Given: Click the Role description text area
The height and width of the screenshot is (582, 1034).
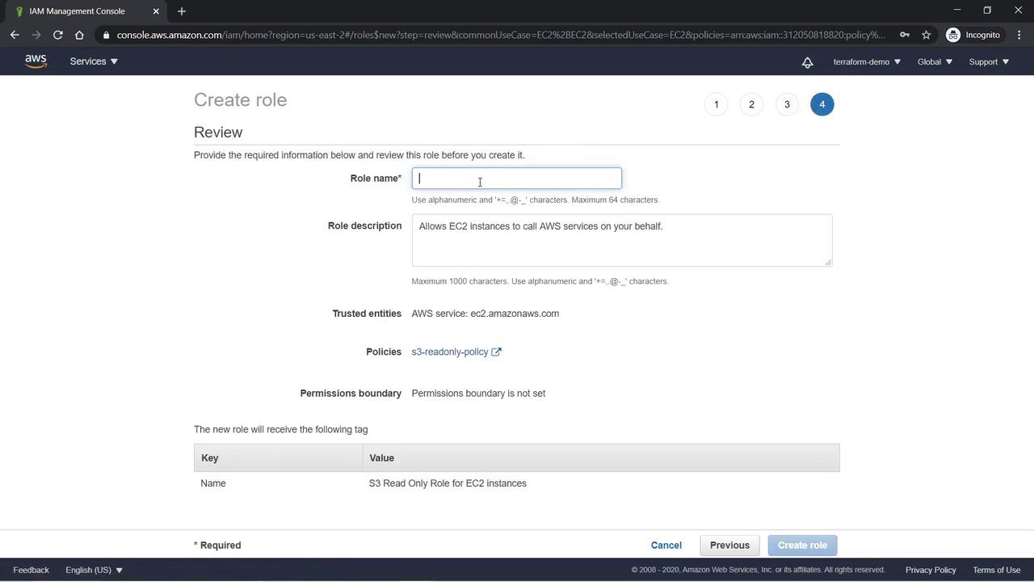Looking at the screenshot, I should (622, 240).
